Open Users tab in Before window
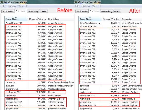The image size is (142, 110). click(44, 11)
